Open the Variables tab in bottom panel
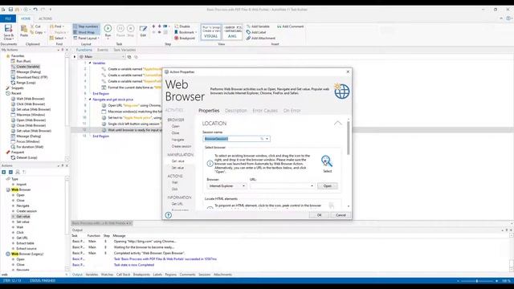514x289 pixels. [x=92, y=275]
